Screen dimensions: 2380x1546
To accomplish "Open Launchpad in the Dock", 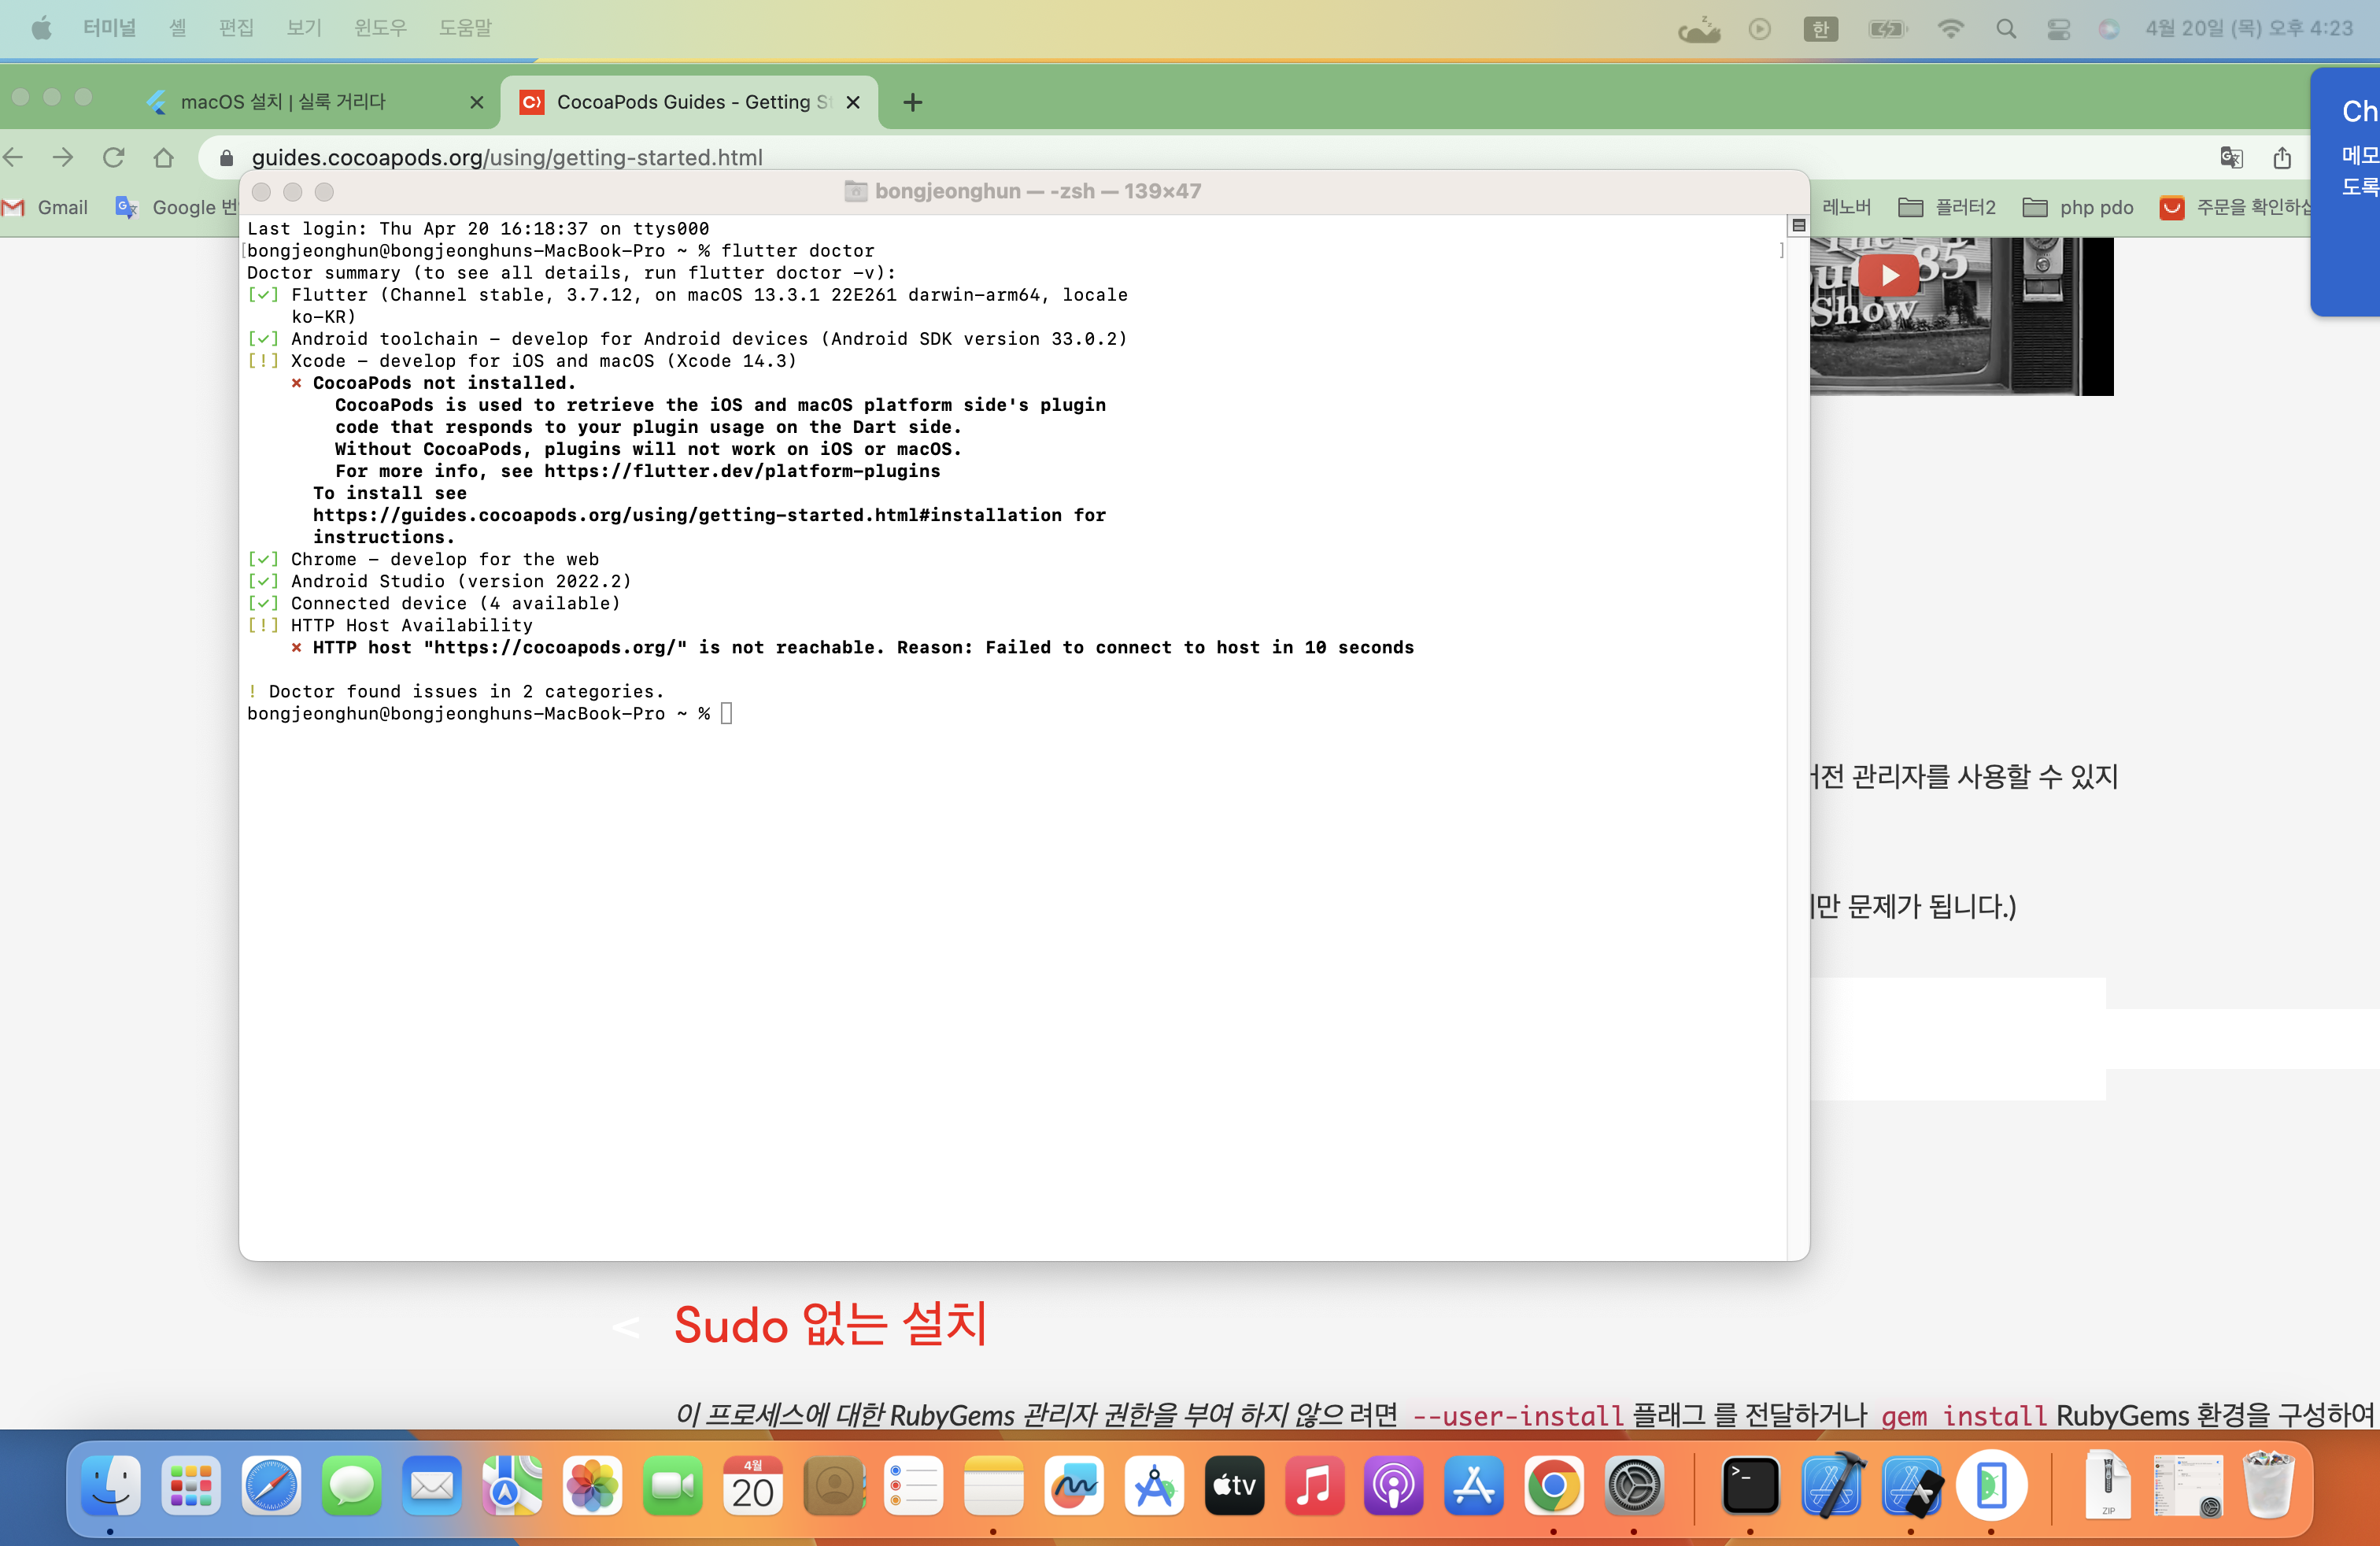I will point(190,1486).
